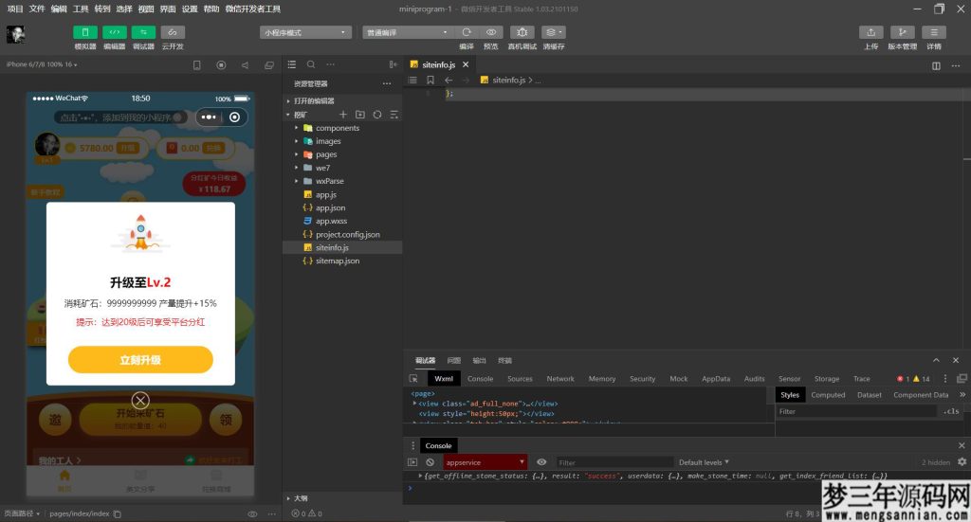Click the split editor icon

(x=936, y=65)
